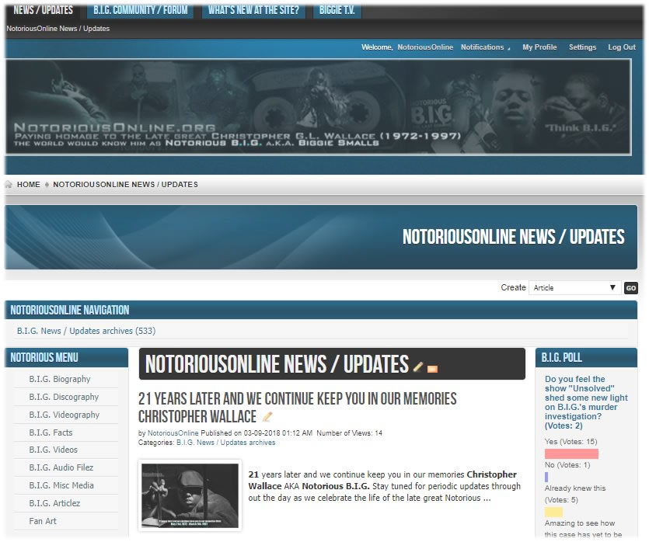Image resolution: width=649 pixels, height=542 pixels.
Task: Click author NotoriousOnline in article byline
Action: click(x=173, y=433)
